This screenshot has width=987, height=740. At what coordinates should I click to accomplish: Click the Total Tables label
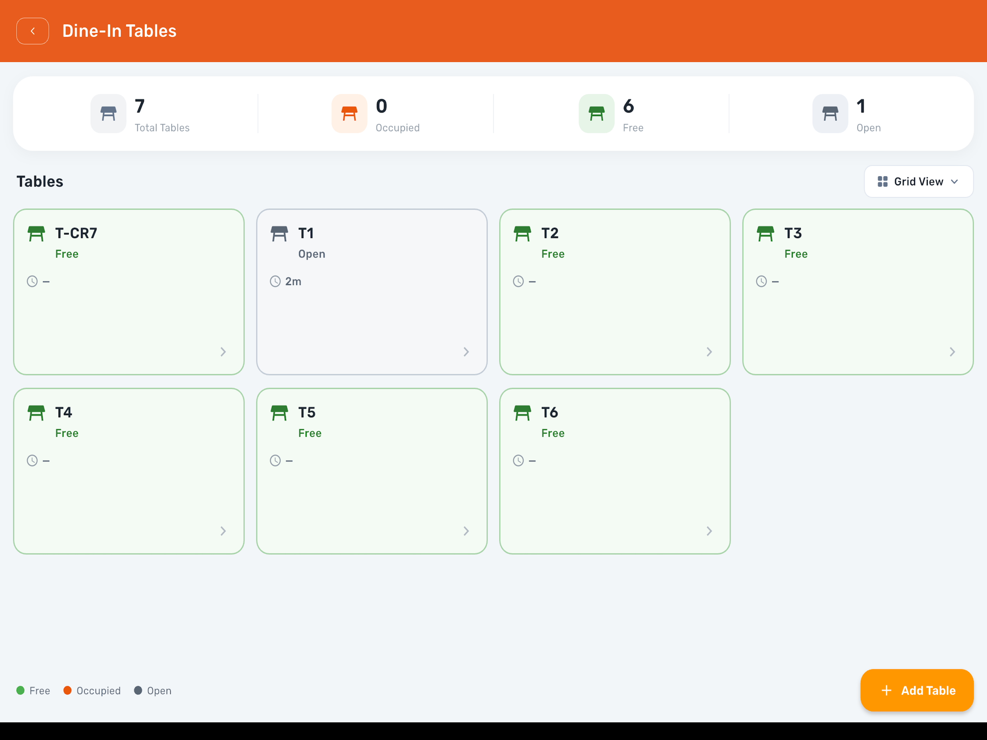(162, 128)
